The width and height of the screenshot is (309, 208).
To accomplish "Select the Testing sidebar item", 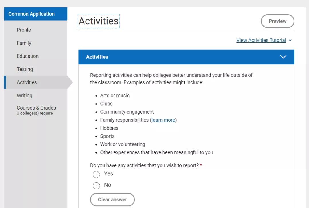I will tap(25, 69).
